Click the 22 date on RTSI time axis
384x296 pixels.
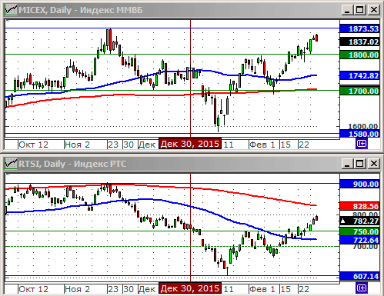coord(304,289)
